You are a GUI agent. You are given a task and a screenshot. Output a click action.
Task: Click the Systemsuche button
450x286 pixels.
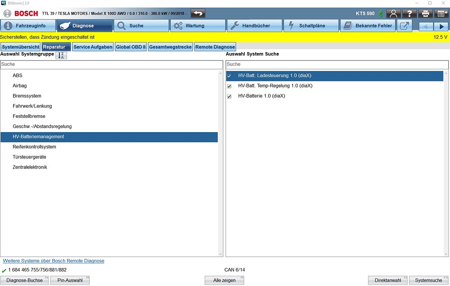coord(429,280)
